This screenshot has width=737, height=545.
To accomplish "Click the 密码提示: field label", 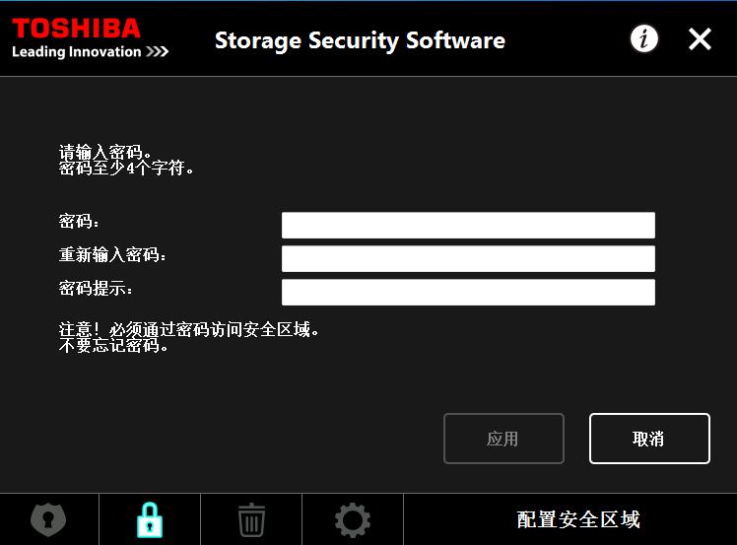I will click(97, 289).
